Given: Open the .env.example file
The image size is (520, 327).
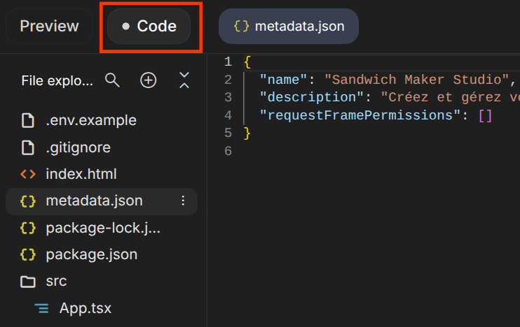Looking at the screenshot, I should (x=90, y=121).
